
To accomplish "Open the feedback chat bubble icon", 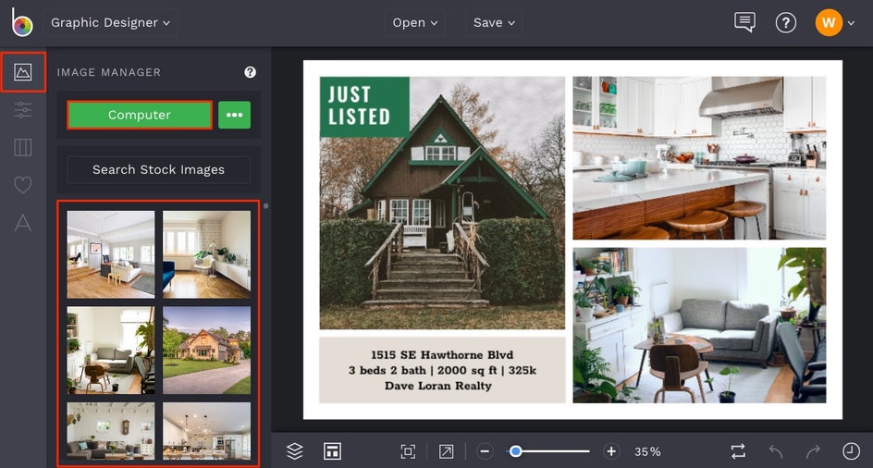I will pyautogui.click(x=744, y=22).
